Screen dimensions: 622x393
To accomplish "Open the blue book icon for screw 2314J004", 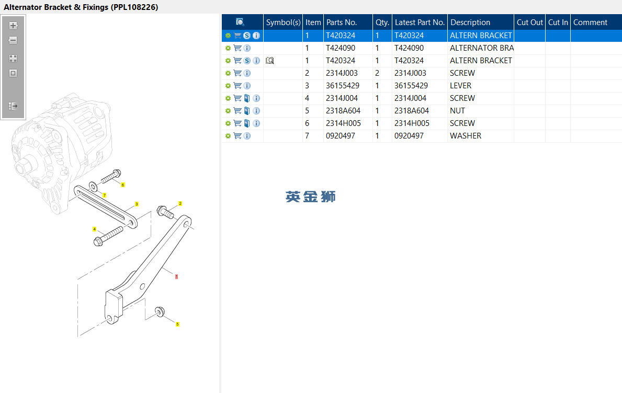I will coord(247,98).
